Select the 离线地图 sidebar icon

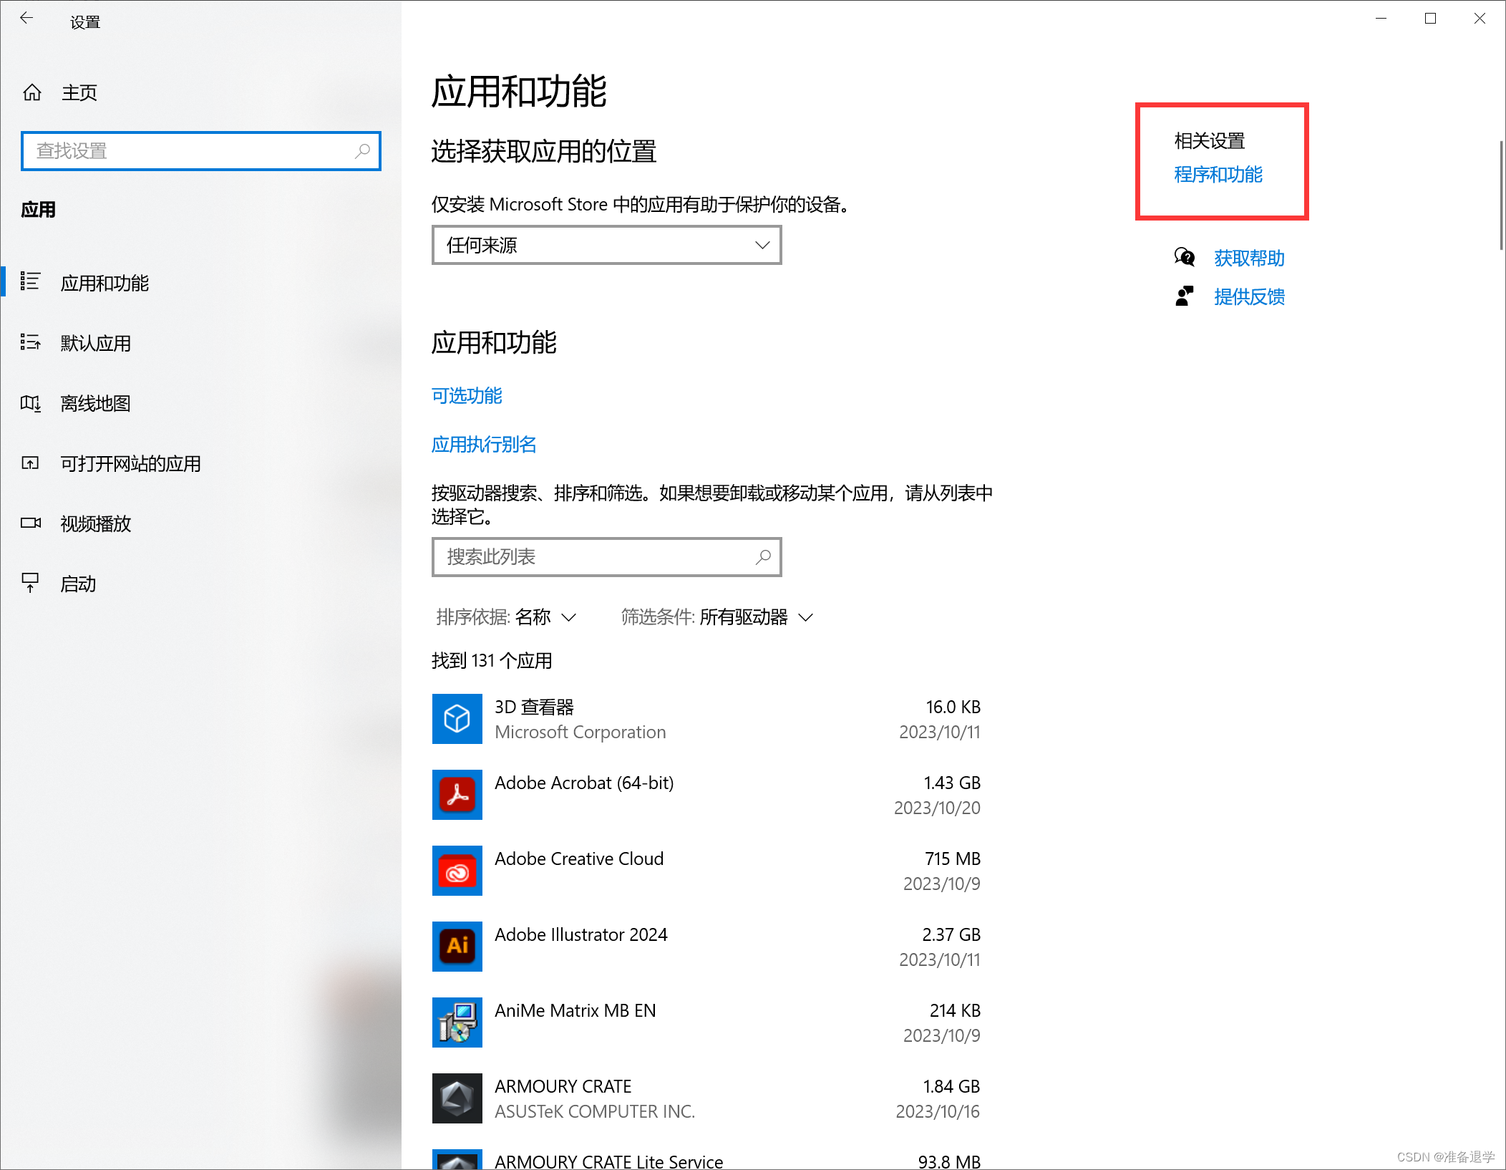31,403
